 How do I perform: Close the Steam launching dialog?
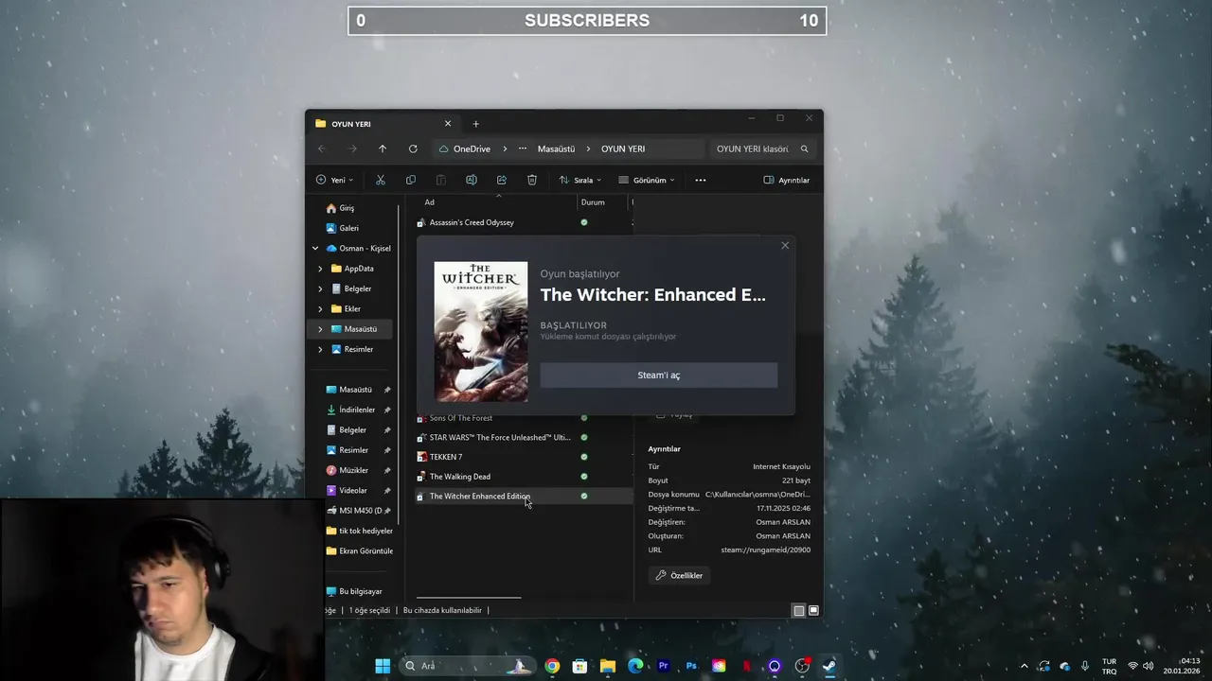pyautogui.click(x=785, y=246)
